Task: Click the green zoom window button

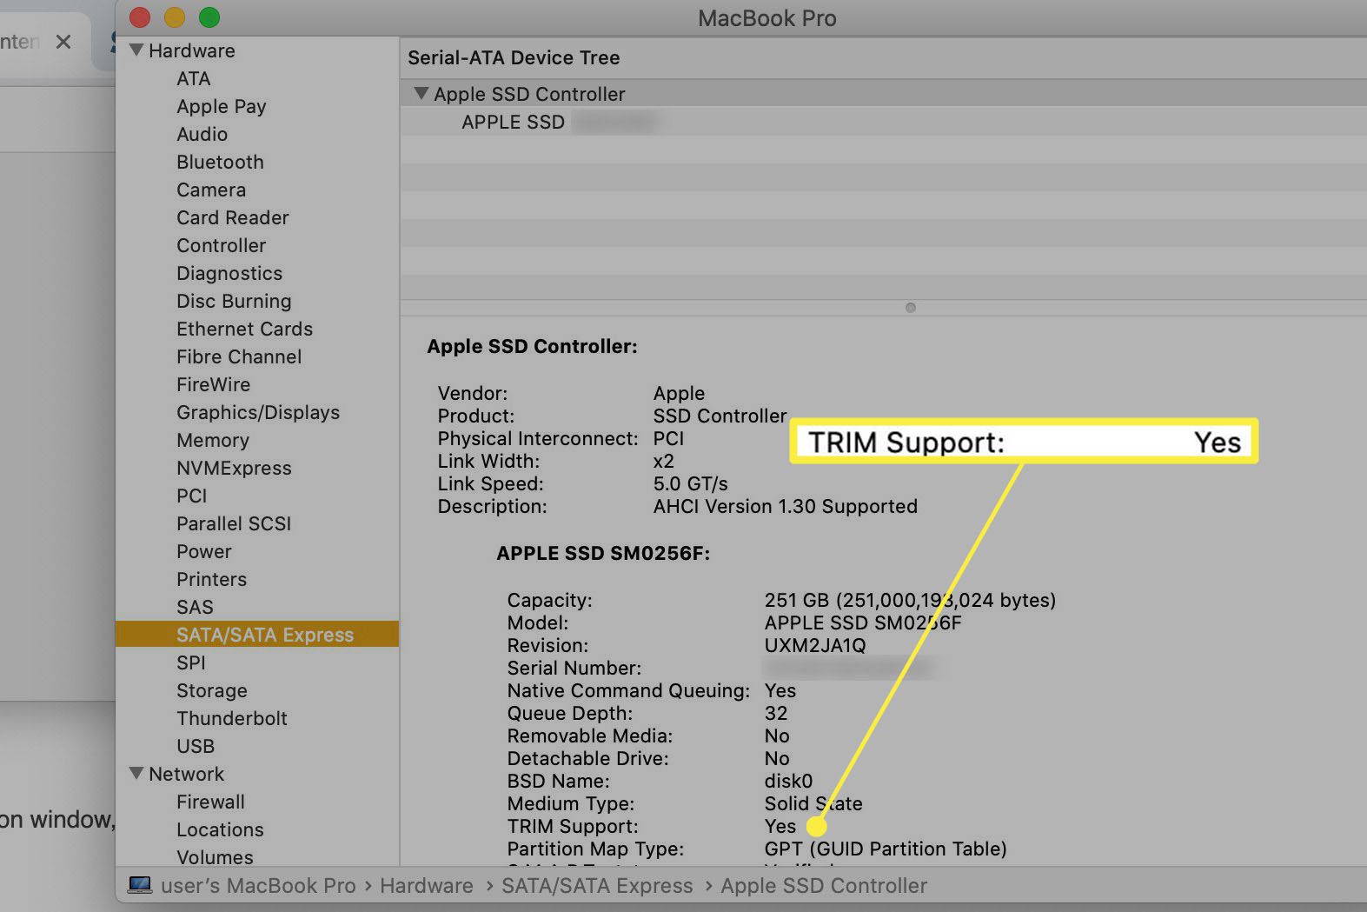Action: (209, 17)
